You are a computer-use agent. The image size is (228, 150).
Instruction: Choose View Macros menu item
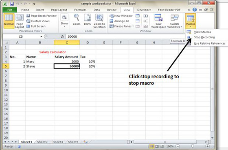tap(202, 32)
